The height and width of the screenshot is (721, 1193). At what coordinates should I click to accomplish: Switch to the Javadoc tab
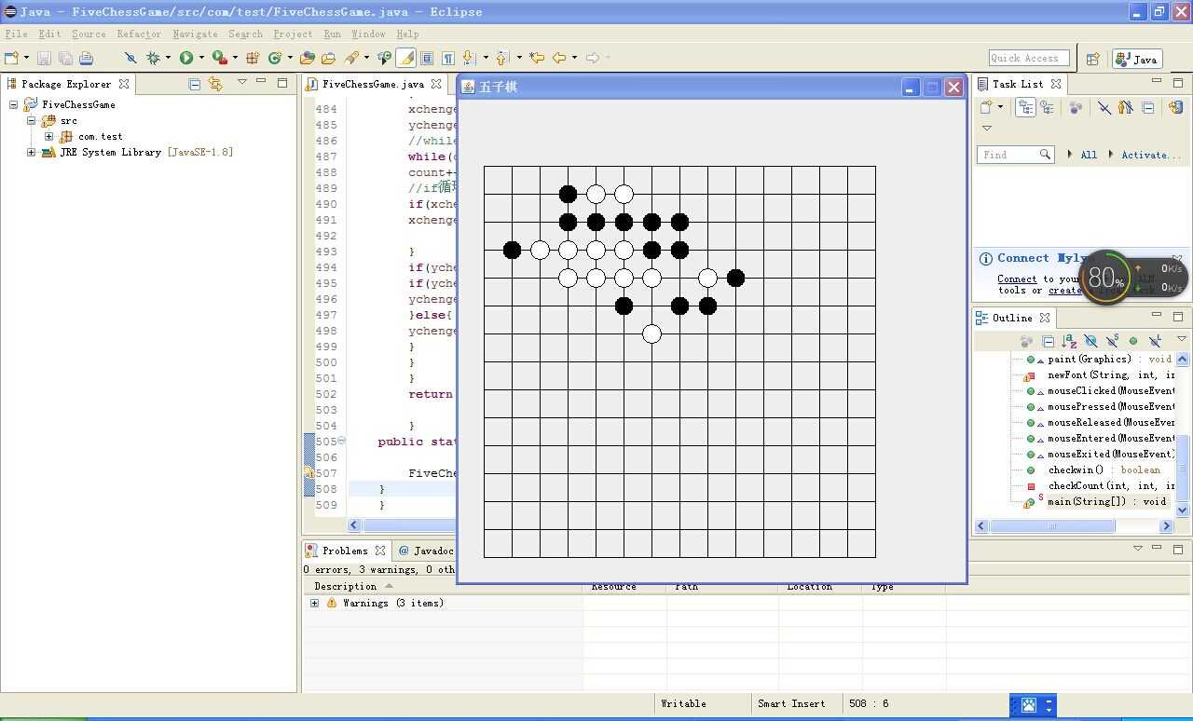click(x=425, y=551)
